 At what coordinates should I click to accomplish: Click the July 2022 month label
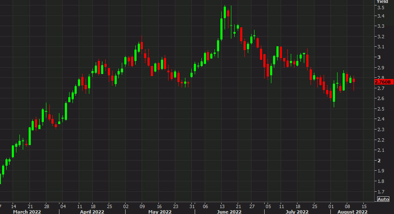tap(297, 212)
